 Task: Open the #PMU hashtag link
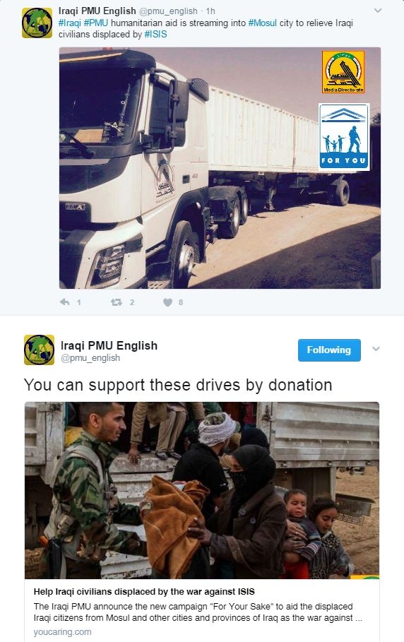click(96, 23)
